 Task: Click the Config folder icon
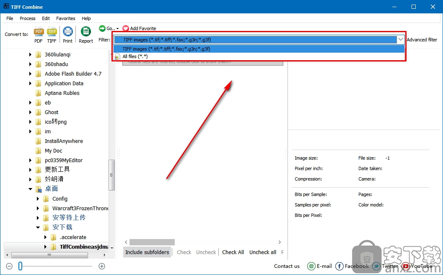coord(46,199)
